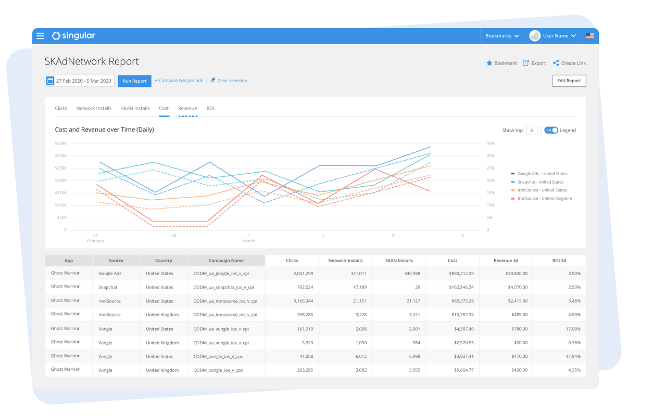
Task: Click the Create Link share icon
Action: coord(556,63)
